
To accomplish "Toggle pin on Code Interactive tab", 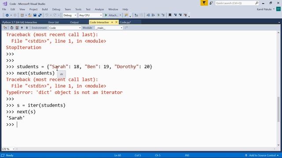I will (x=112, y=22).
